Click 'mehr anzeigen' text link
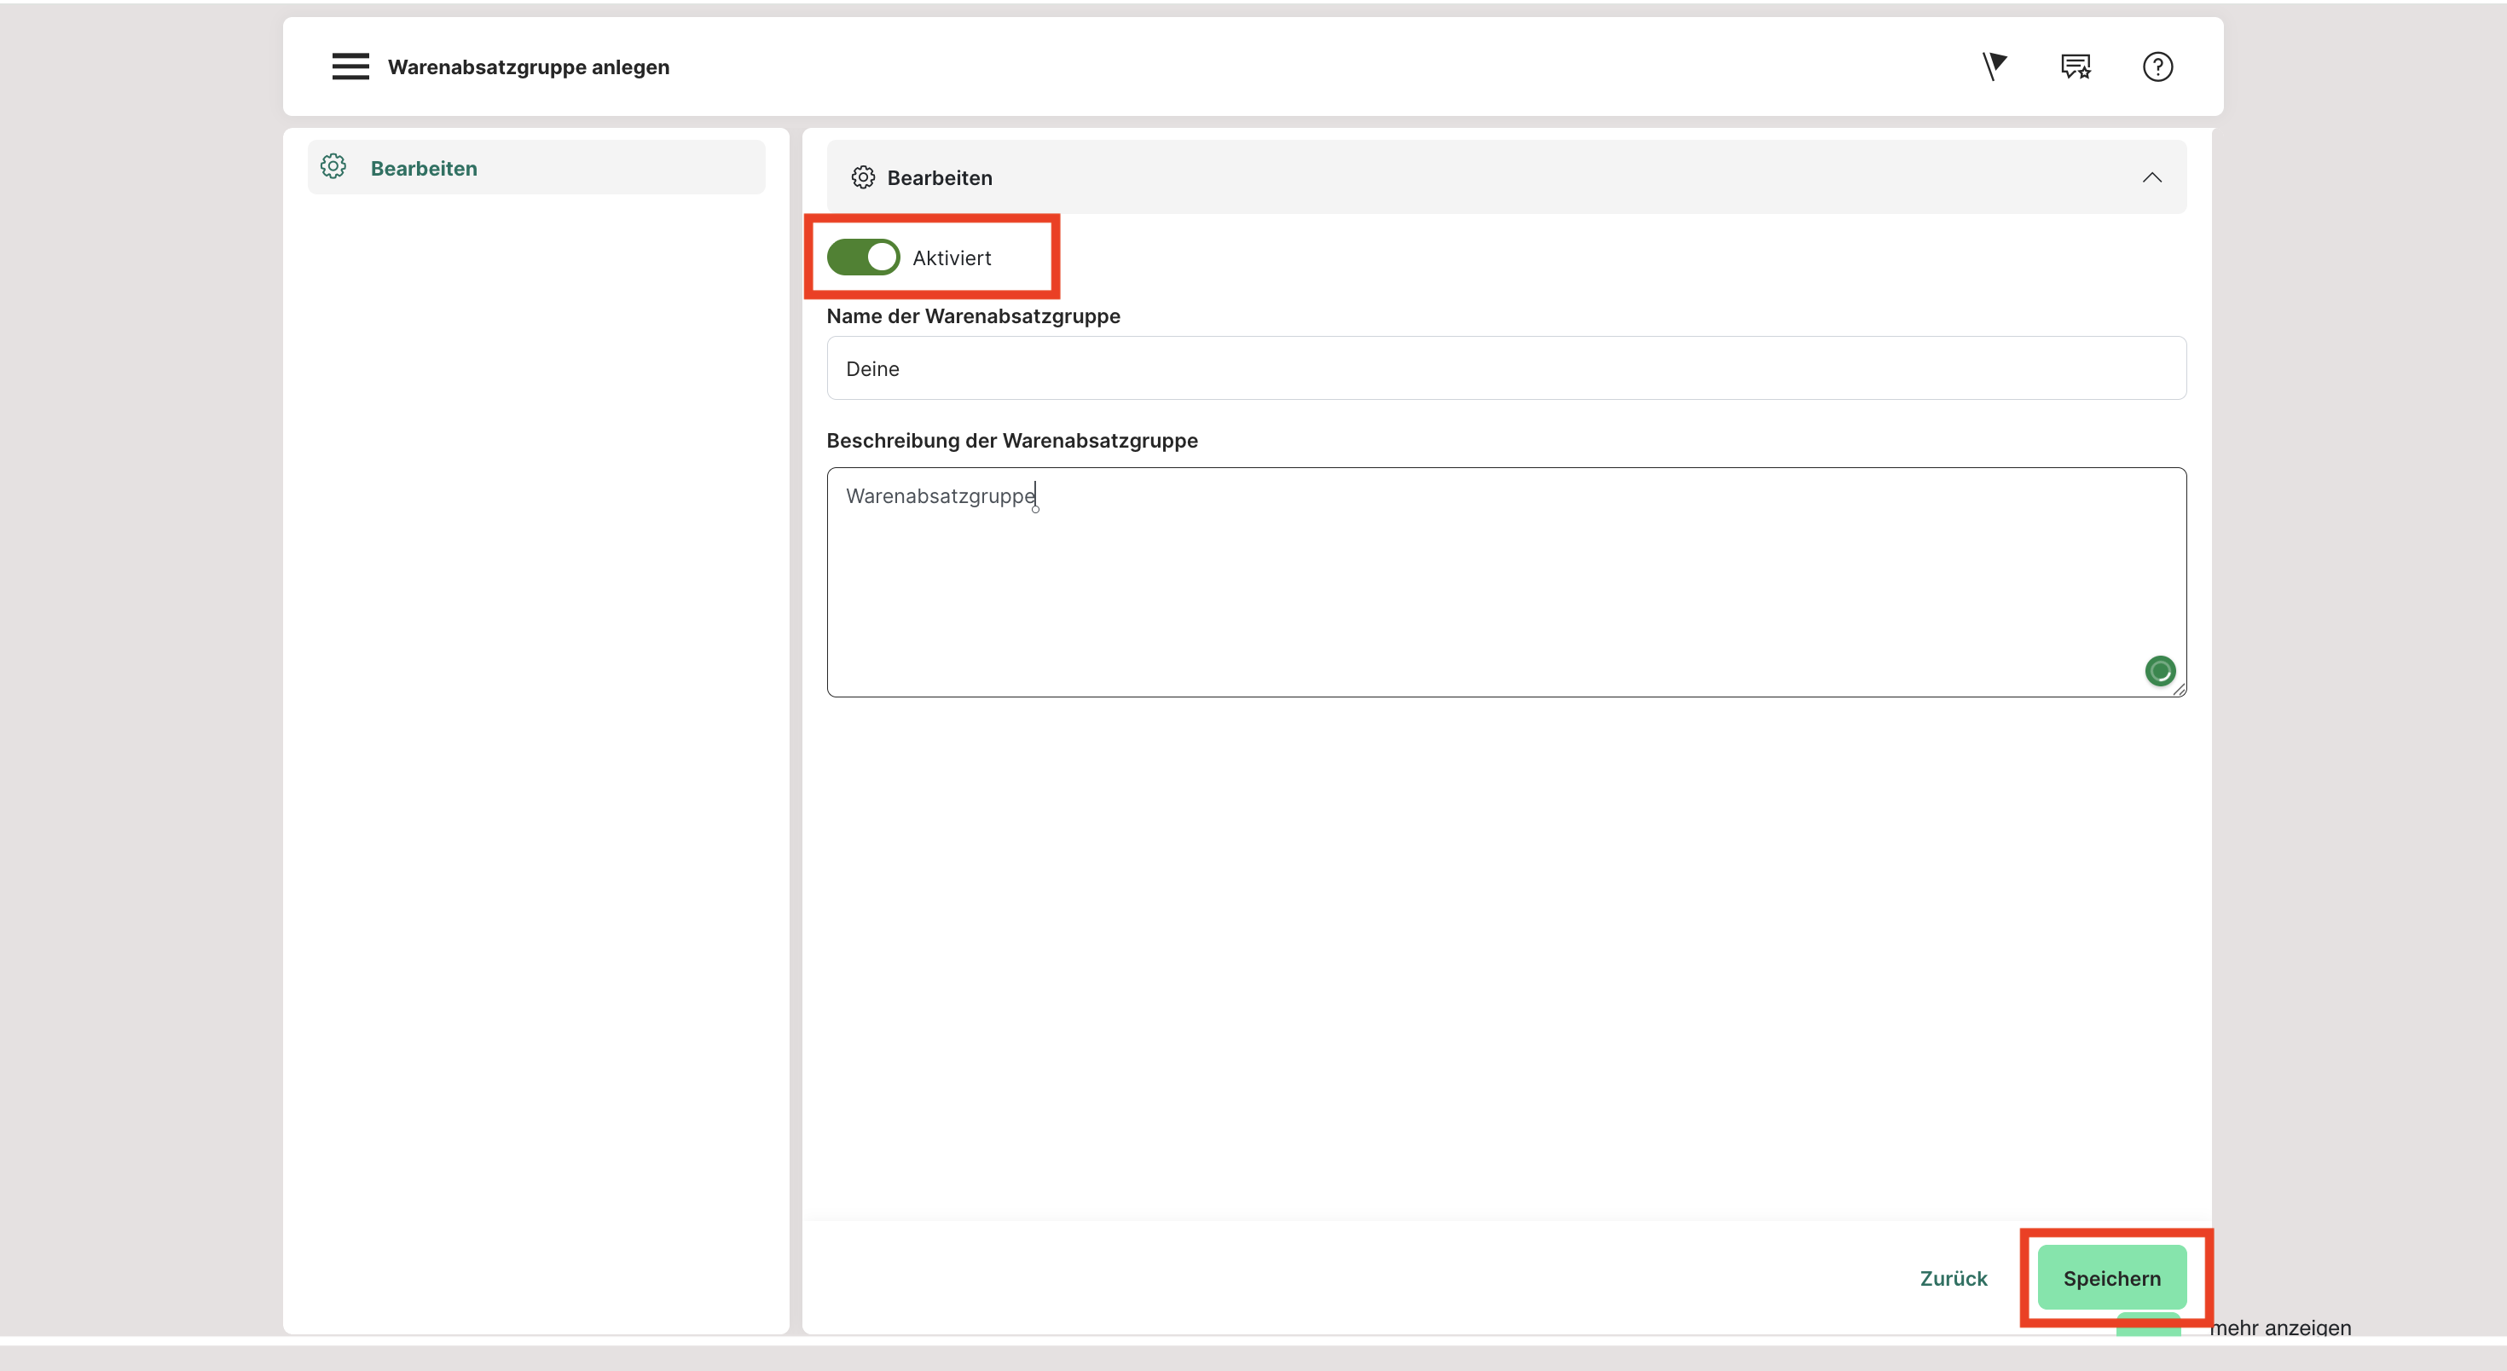Viewport: 2507px width, 1371px height. 2279,1328
